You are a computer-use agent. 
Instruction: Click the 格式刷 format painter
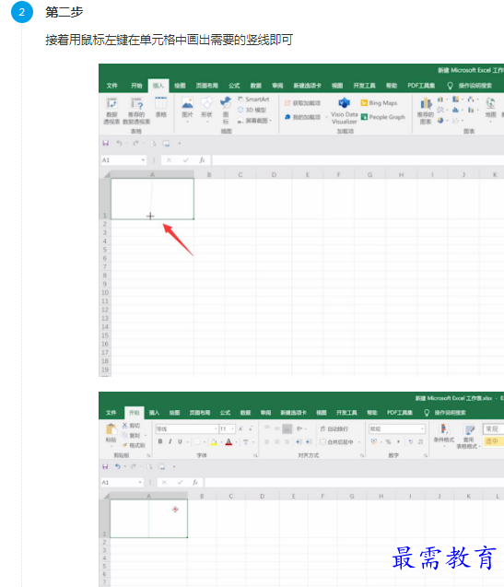click(134, 445)
